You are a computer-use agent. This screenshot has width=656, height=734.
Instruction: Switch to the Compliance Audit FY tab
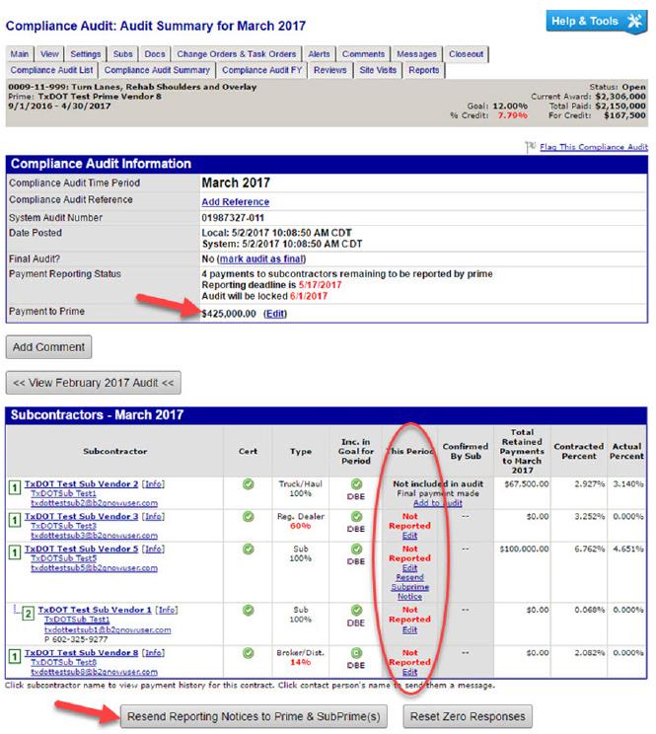click(x=262, y=70)
